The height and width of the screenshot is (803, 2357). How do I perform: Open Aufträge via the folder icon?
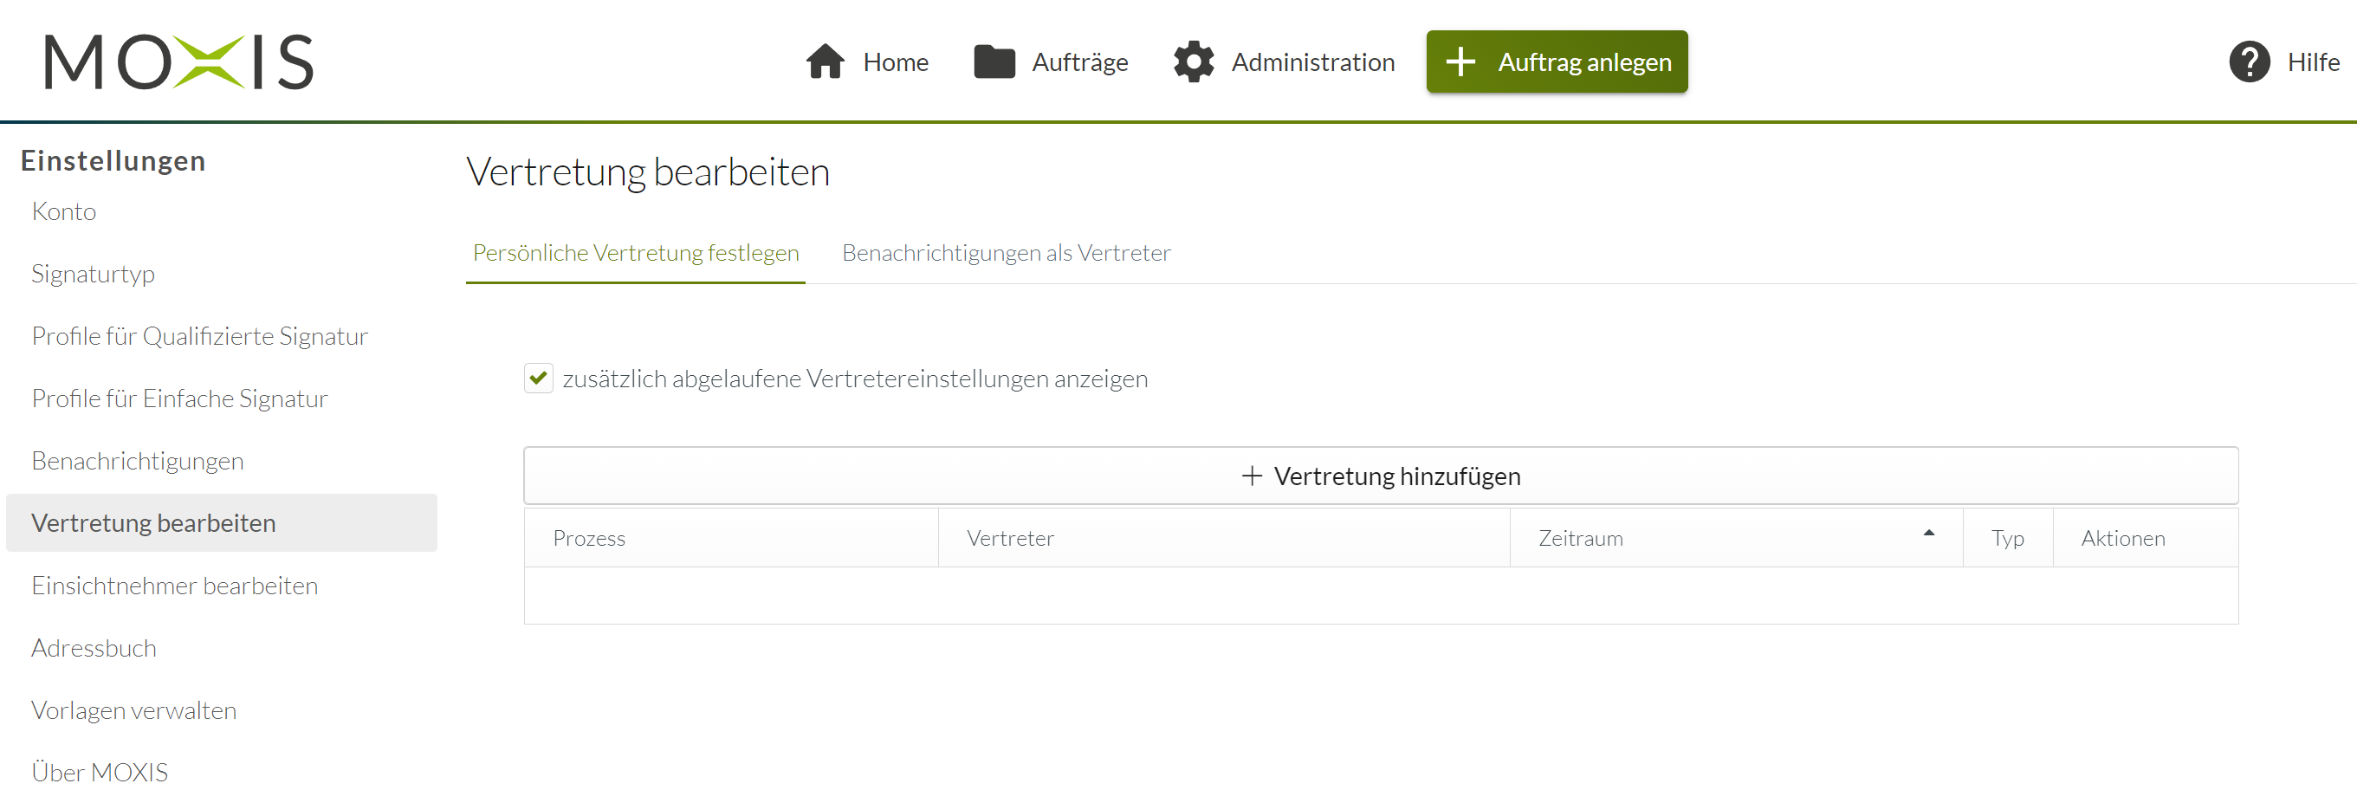click(994, 62)
